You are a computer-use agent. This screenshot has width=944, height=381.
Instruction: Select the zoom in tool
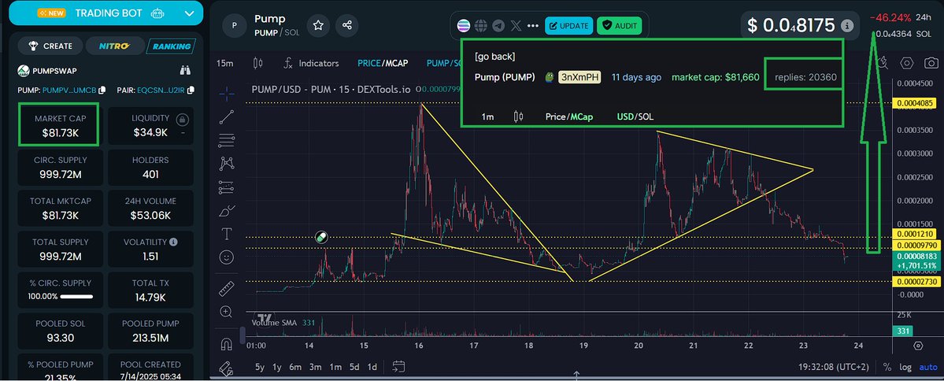coord(227,312)
